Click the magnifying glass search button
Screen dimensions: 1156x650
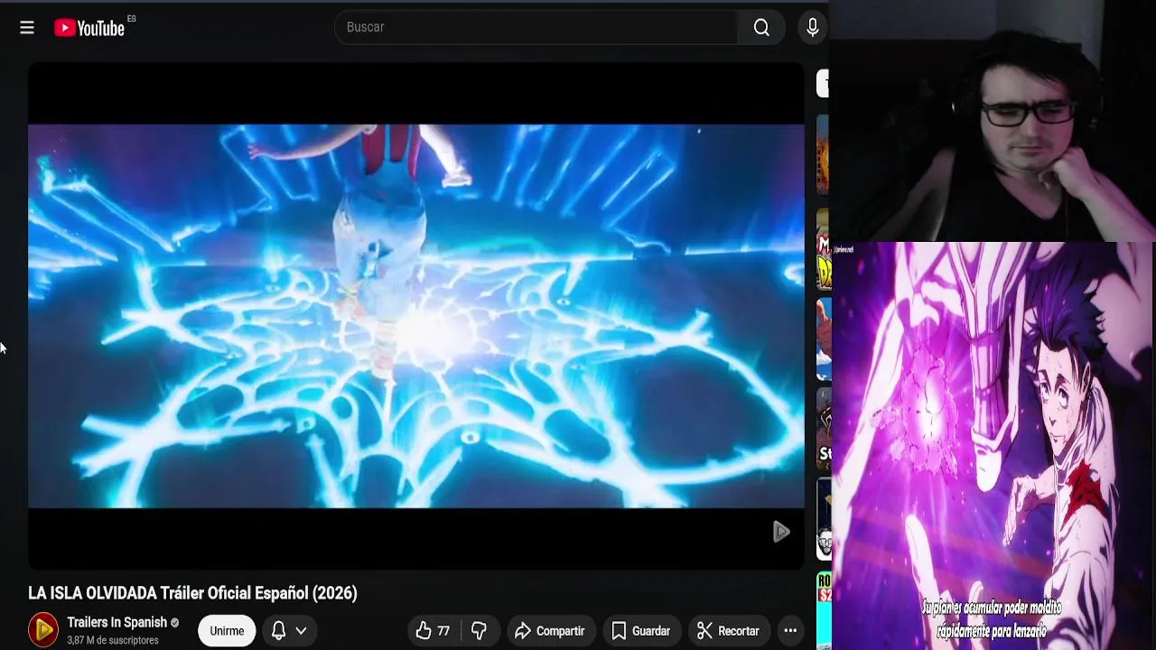(x=761, y=28)
